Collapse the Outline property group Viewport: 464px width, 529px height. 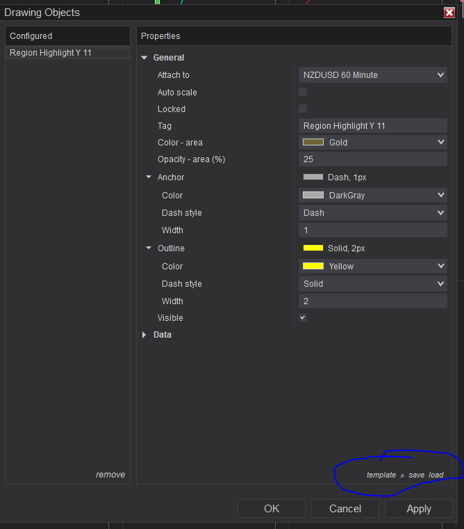tap(149, 248)
